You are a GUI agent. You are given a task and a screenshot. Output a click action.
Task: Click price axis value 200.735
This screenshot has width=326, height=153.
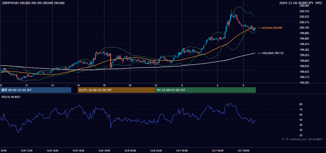coord(304,11)
